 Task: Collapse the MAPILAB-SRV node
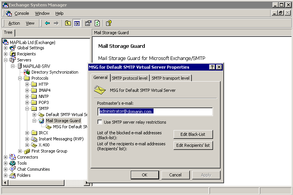13,66
